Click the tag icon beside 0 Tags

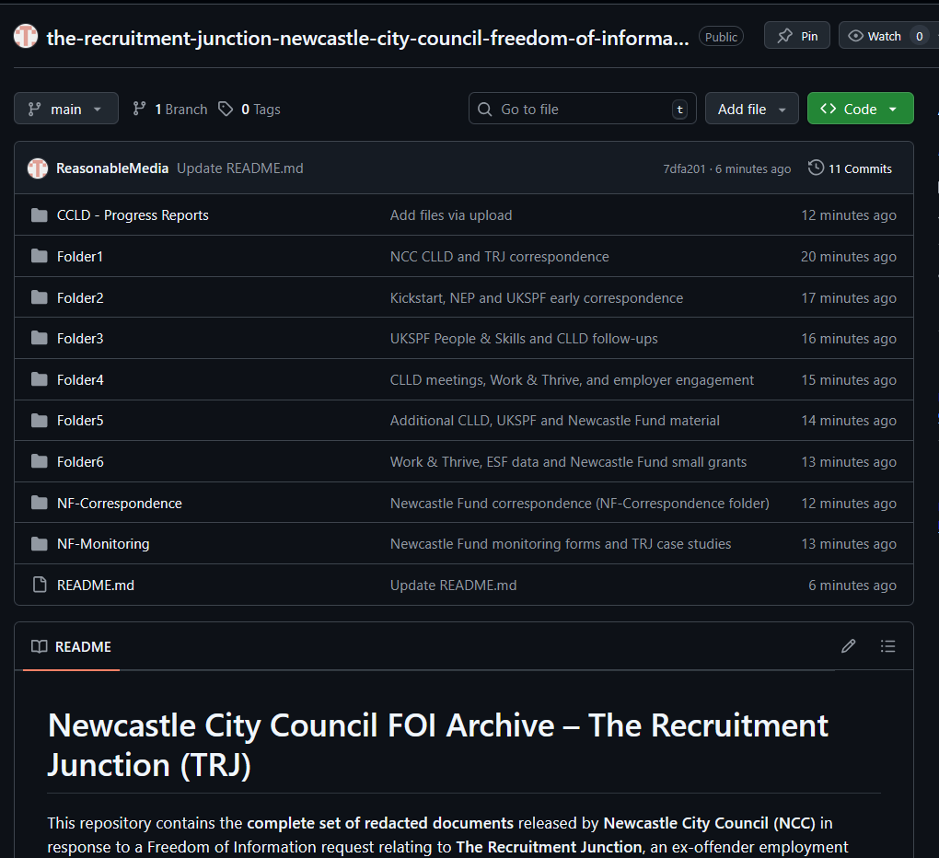pyautogui.click(x=226, y=109)
